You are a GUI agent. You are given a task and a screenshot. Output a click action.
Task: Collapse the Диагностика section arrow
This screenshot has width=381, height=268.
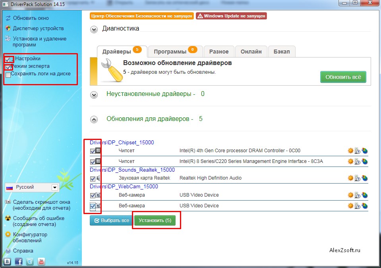tap(94, 29)
